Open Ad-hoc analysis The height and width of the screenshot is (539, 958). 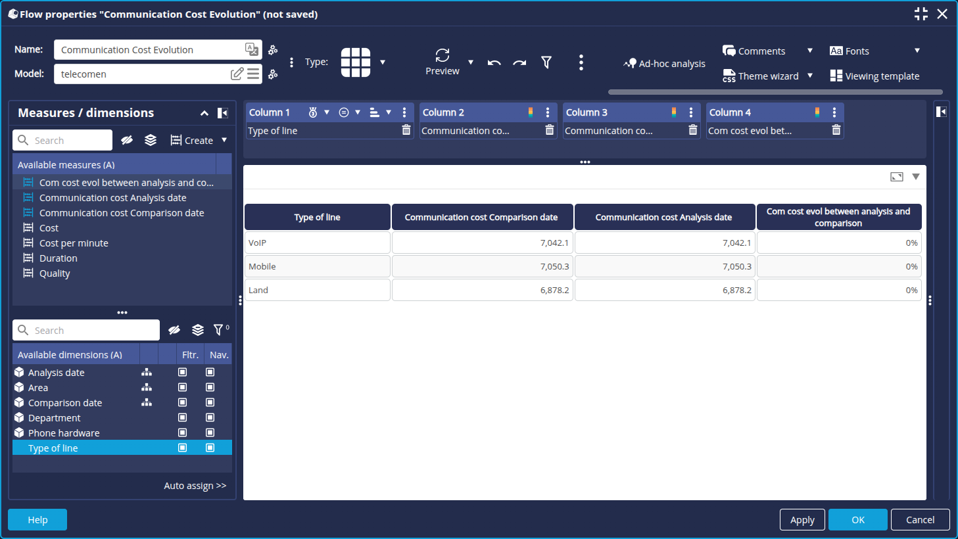click(664, 64)
